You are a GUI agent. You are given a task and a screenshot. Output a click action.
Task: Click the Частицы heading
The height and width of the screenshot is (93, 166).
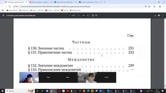[81, 42]
